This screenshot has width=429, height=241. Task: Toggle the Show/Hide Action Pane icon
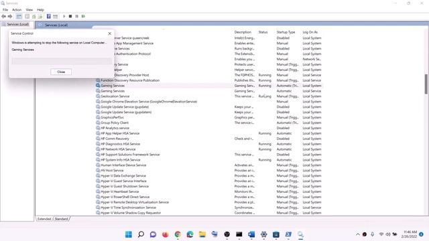(55, 16)
